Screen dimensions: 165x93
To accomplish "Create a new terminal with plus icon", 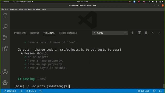I will point(133,33).
